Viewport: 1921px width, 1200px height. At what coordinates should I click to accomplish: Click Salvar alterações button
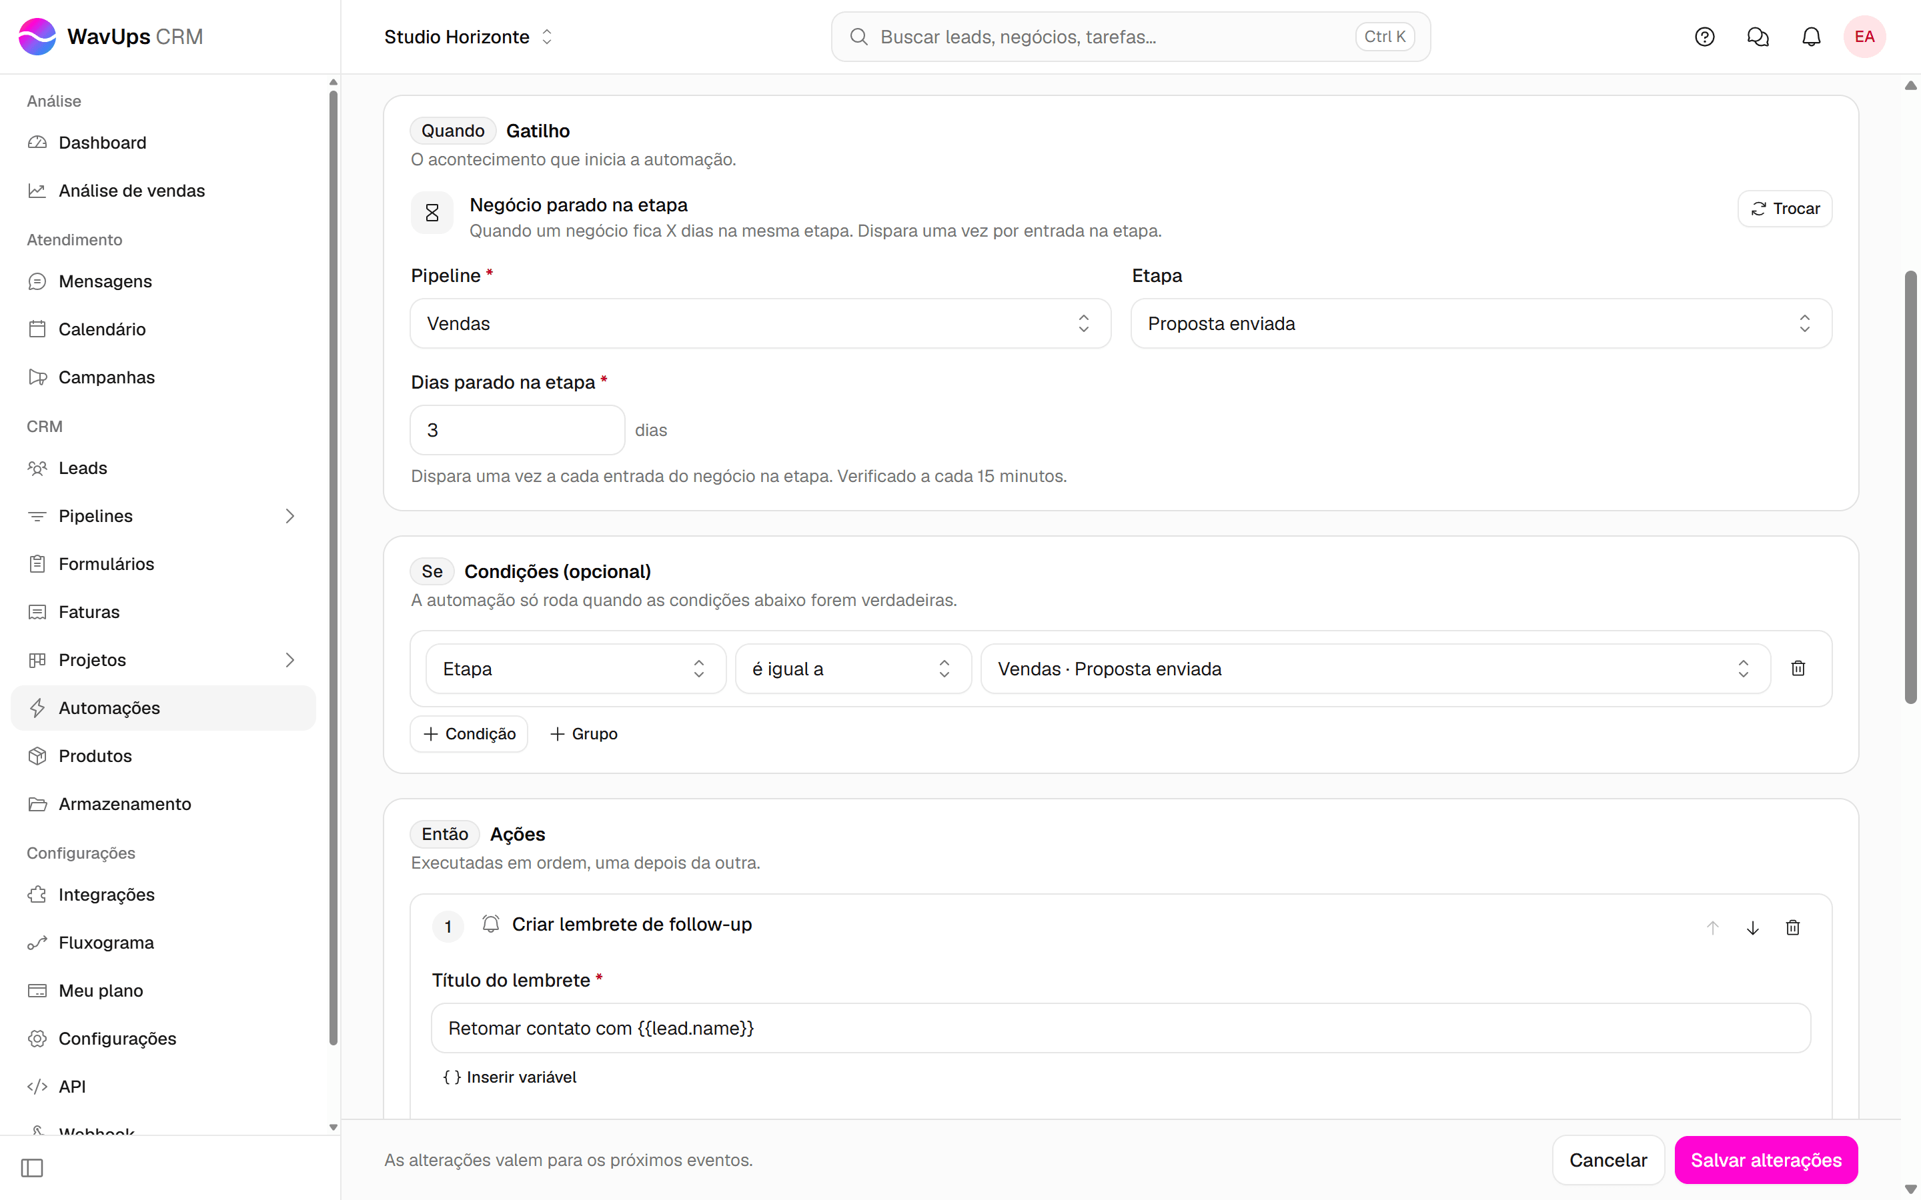coord(1766,1159)
